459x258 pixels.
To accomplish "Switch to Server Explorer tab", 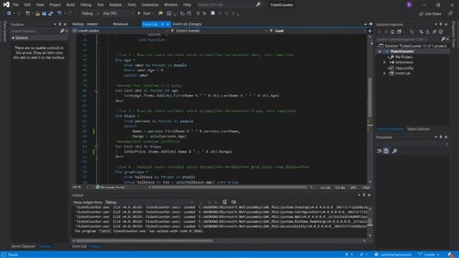I will (x=23, y=247).
